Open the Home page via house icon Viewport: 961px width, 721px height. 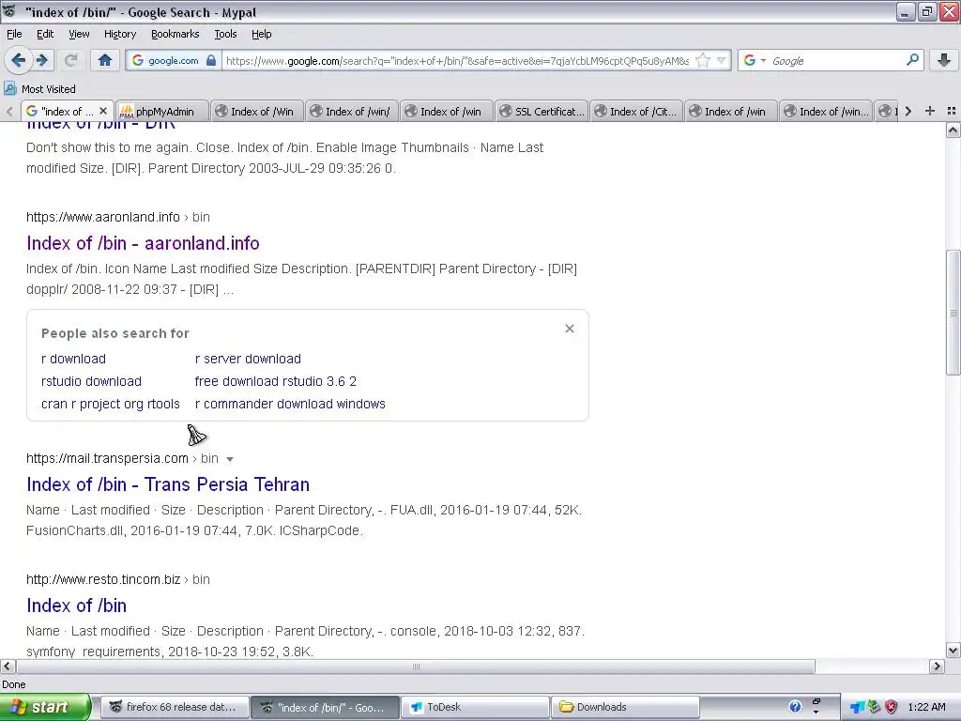tap(105, 60)
